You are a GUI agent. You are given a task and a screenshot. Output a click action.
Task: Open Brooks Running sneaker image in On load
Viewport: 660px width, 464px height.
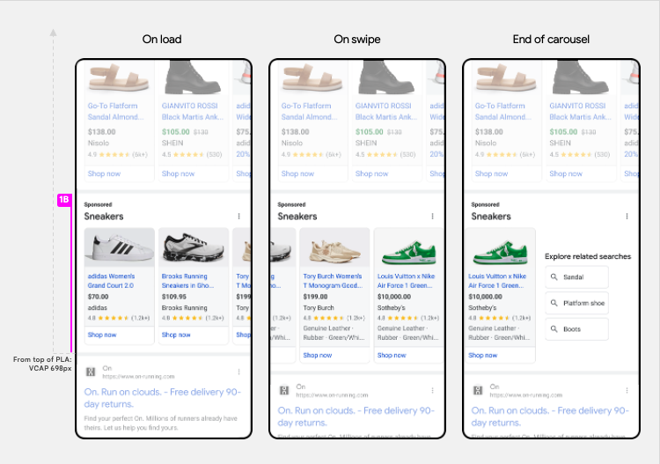point(194,247)
